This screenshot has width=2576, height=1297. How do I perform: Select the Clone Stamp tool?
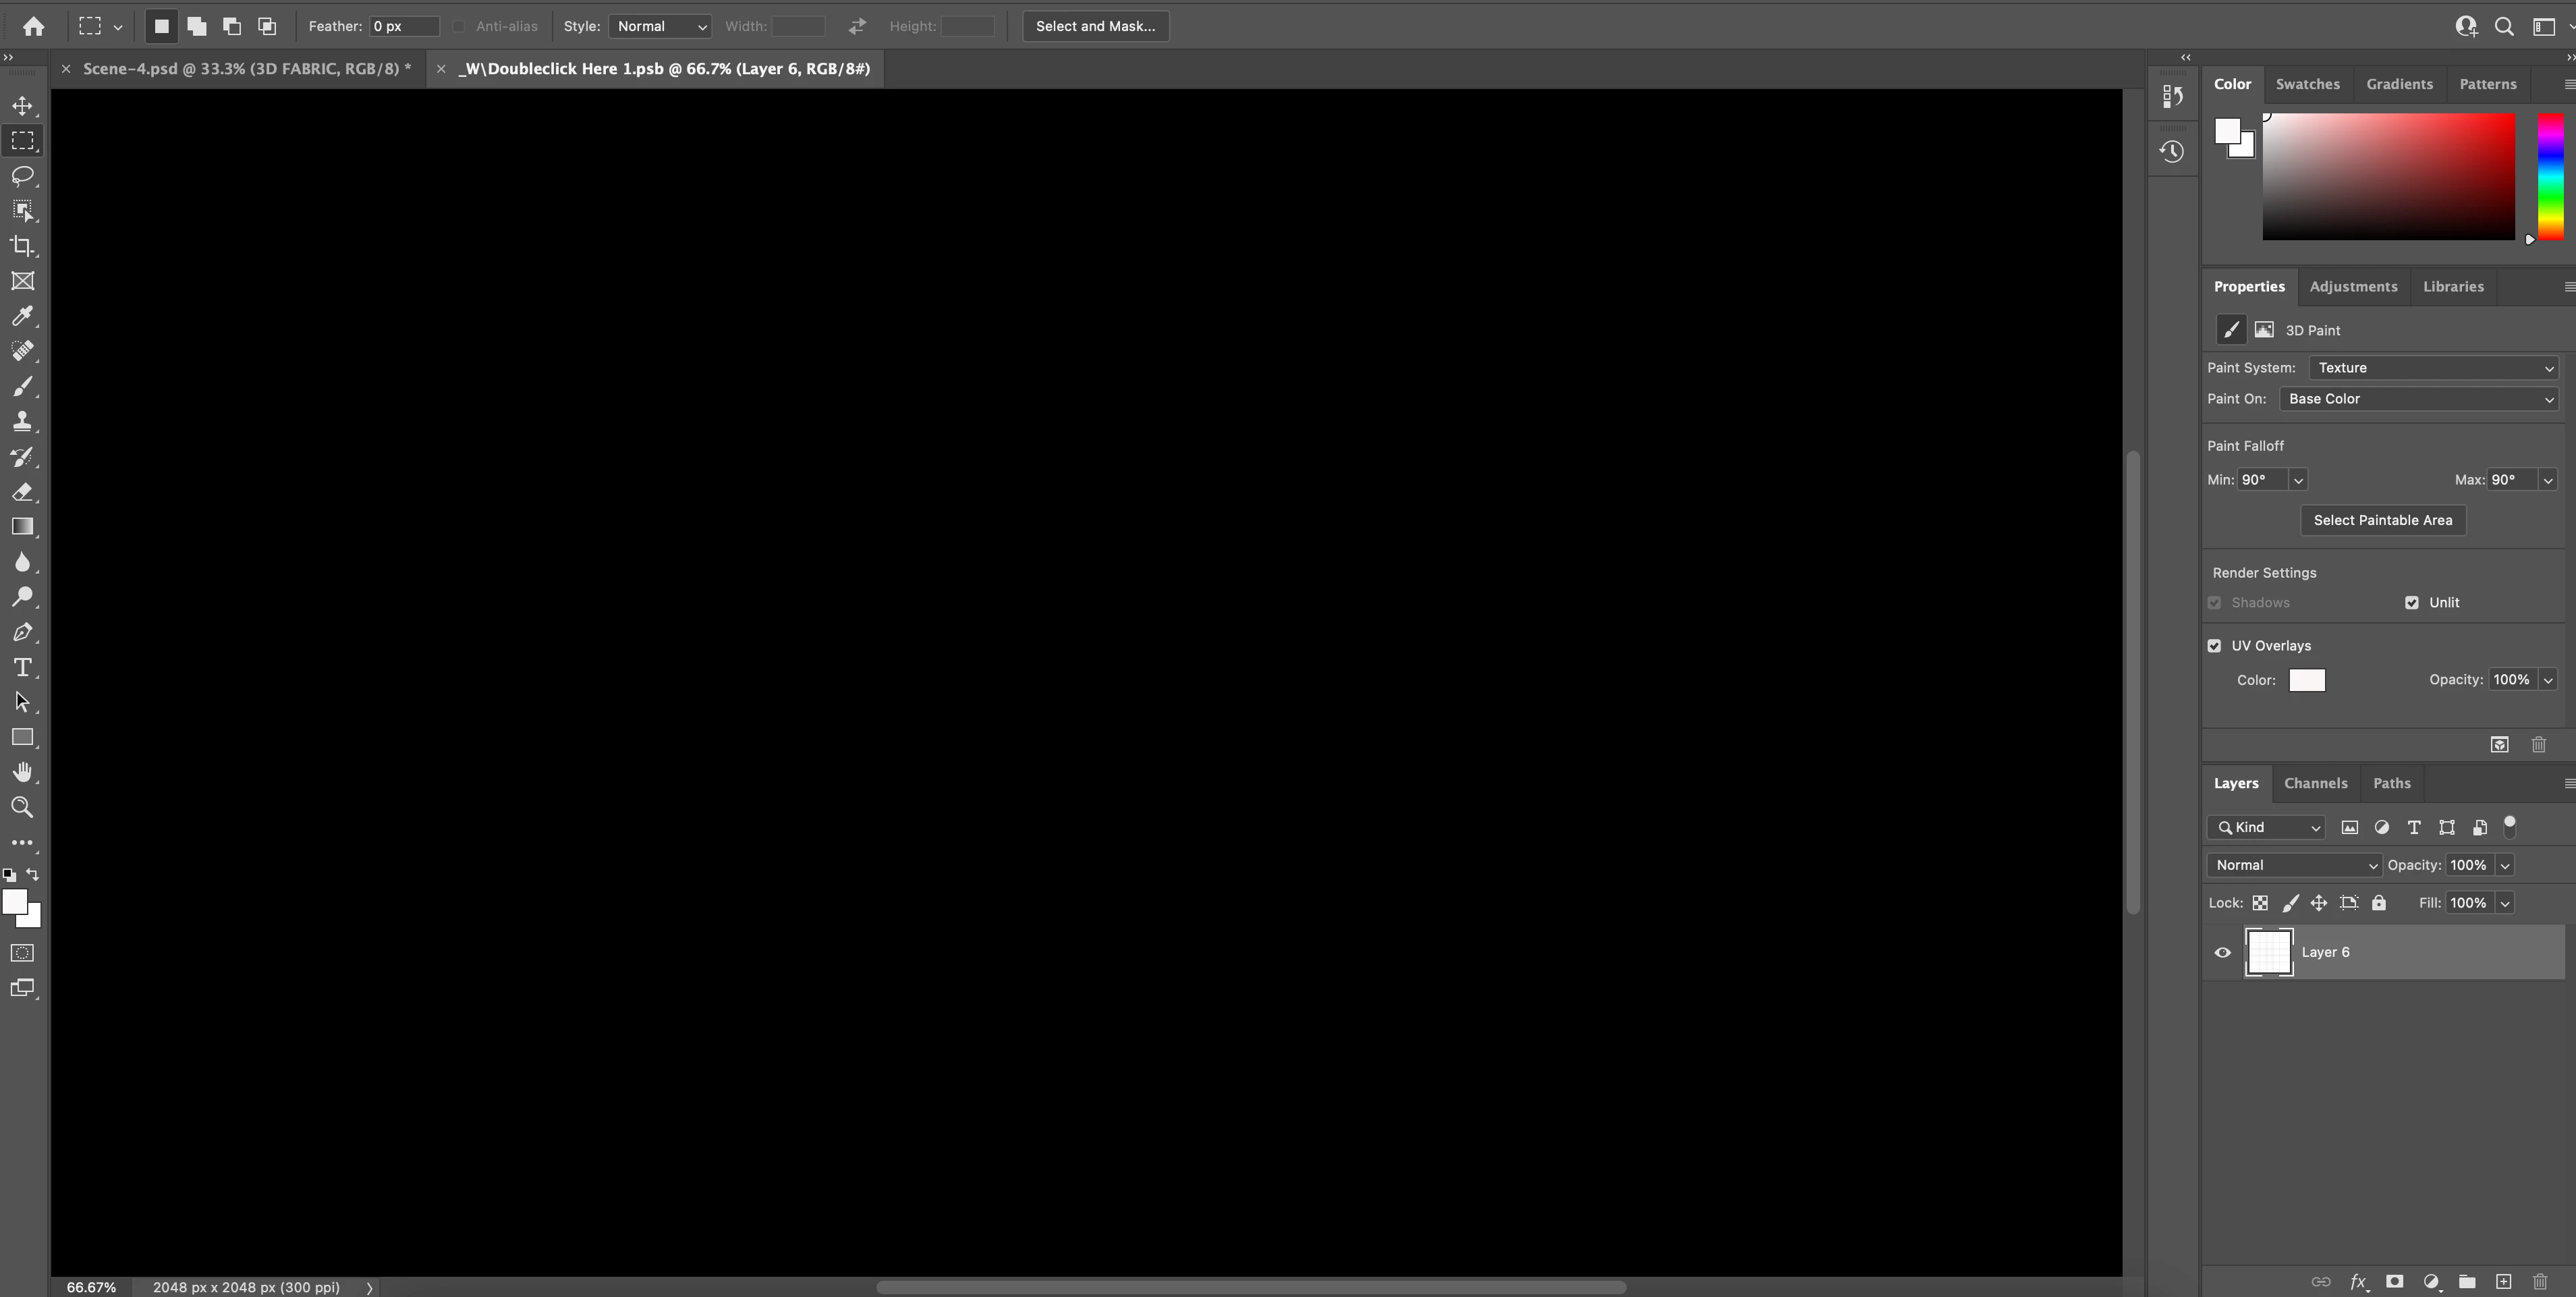point(22,421)
